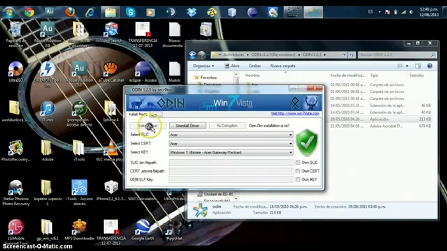Click the Explorer back arrow button
The height and width of the screenshot is (251, 447).
click(192, 55)
